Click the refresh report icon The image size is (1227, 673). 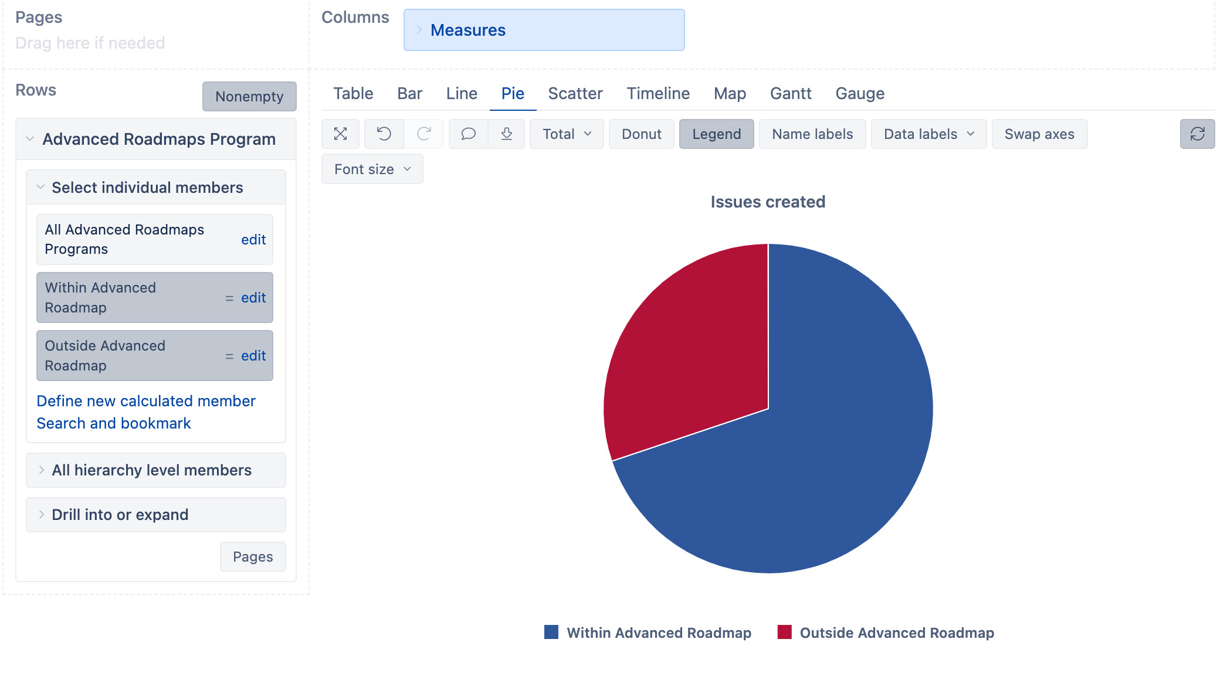point(1197,134)
